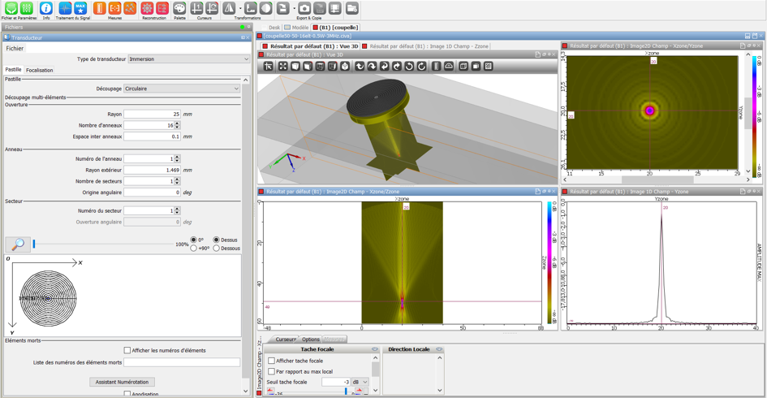Expand the Découpage Circulaire dropdown

coord(182,89)
